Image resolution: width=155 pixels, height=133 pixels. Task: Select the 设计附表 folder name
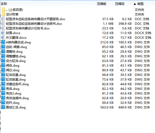12,14
